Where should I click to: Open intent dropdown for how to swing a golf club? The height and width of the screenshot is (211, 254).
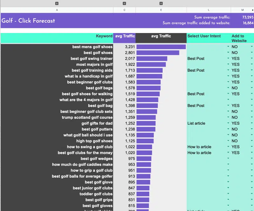pyautogui.click(x=228, y=147)
